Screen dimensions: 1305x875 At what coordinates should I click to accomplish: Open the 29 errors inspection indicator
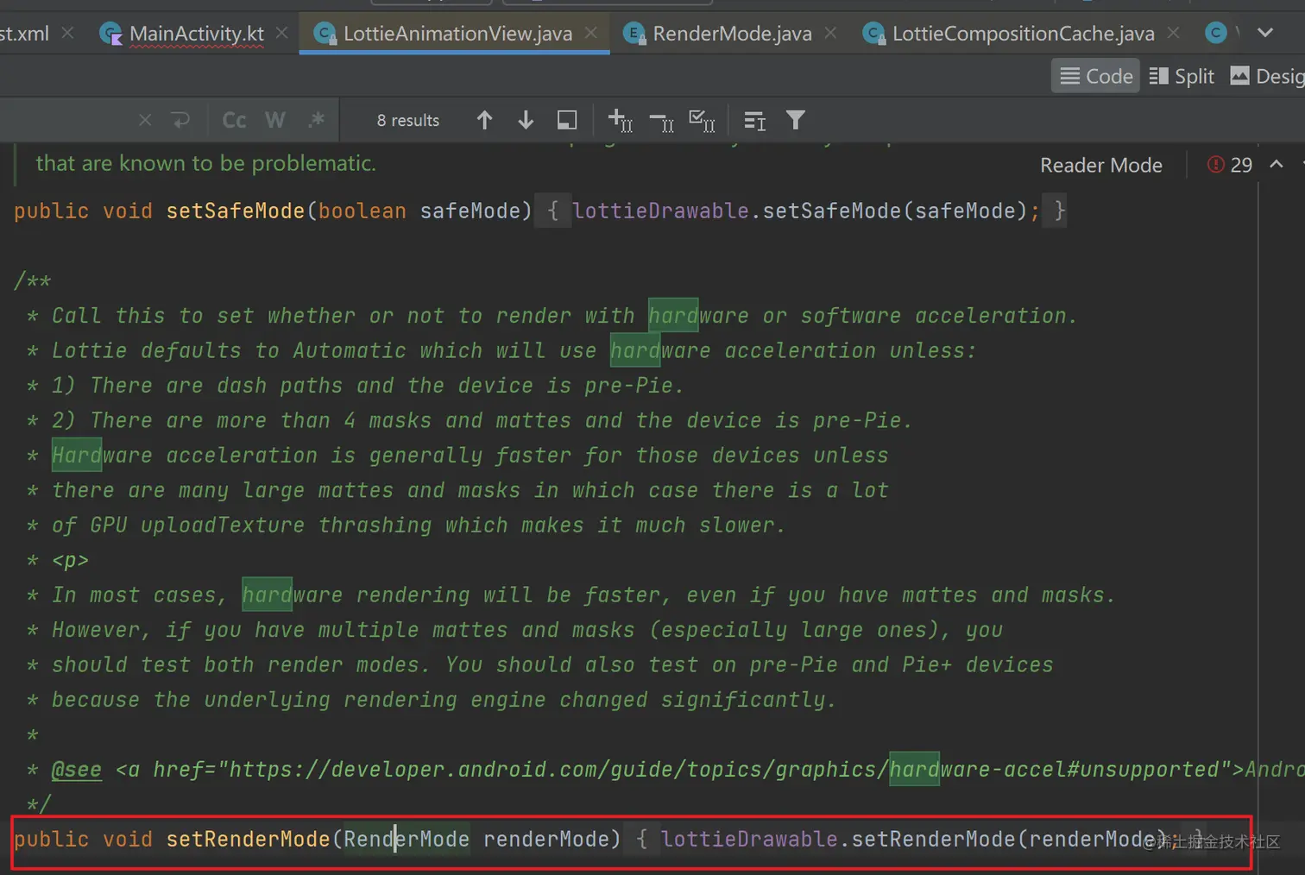click(x=1230, y=165)
